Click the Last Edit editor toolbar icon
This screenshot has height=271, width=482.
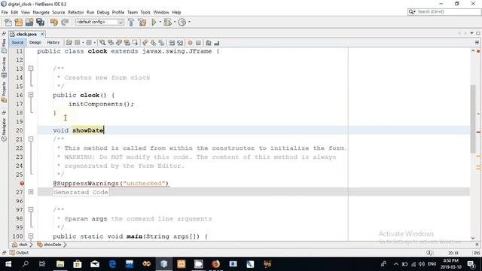[69, 43]
